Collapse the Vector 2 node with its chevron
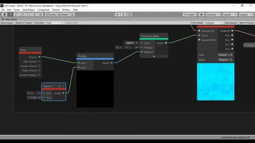 point(63,87)
